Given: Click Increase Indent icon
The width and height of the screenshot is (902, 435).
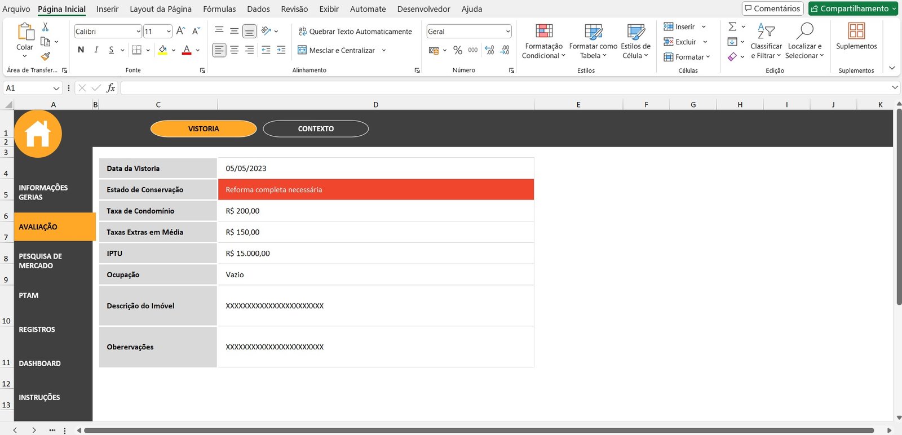Looking at the screenshot, I should pos(281,50).
